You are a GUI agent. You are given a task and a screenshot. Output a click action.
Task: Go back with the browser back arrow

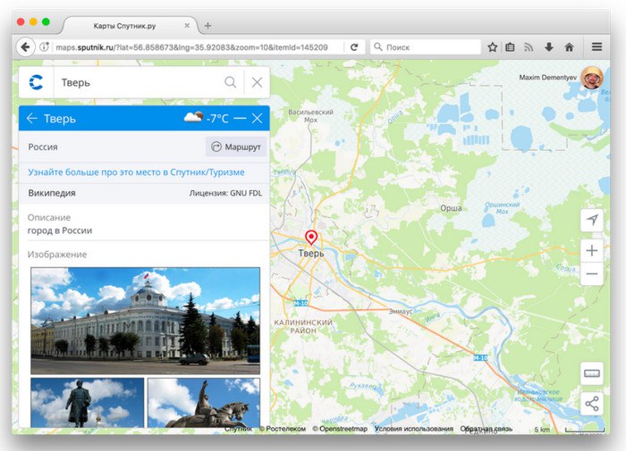tap(25, 47)
